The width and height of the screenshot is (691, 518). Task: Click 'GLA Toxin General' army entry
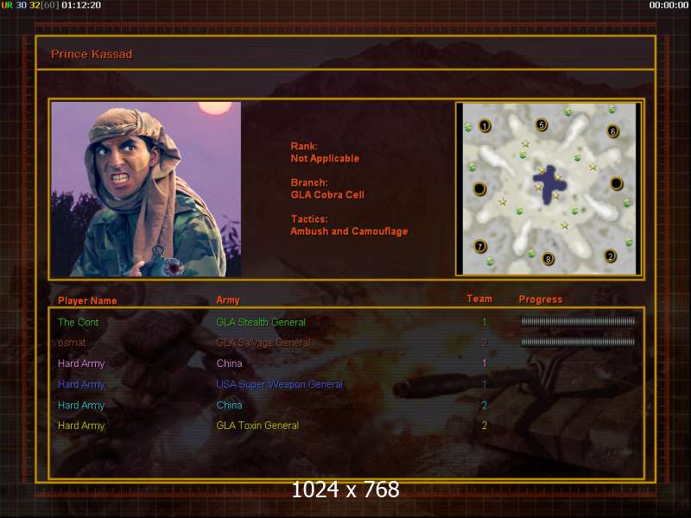point(257,426)
